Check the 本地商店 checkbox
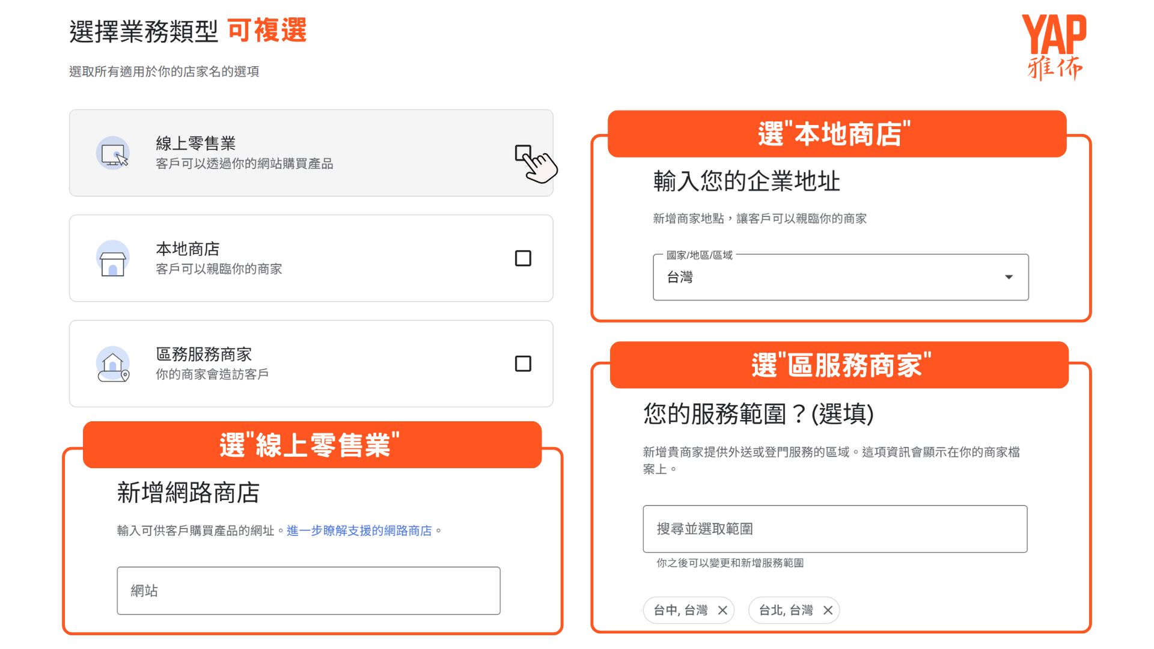Viewport: 1154px width, 649px height. pos(523,258)
